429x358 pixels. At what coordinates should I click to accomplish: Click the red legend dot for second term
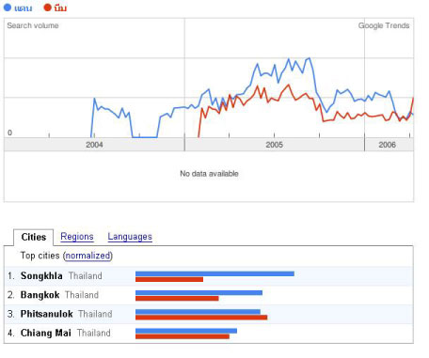(x=47, y=8)
